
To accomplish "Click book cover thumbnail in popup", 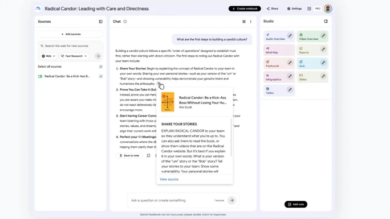I will (x=168, y=102).
